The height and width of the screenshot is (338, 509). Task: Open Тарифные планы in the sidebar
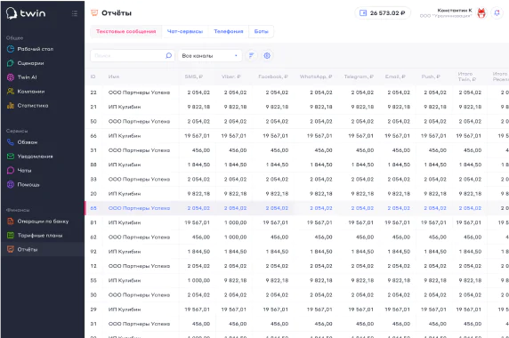[x=35, y=235]
